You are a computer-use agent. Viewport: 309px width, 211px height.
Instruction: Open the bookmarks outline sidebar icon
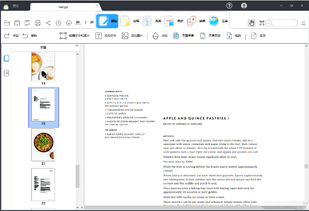pyautogui.click(x=6, y=73)
